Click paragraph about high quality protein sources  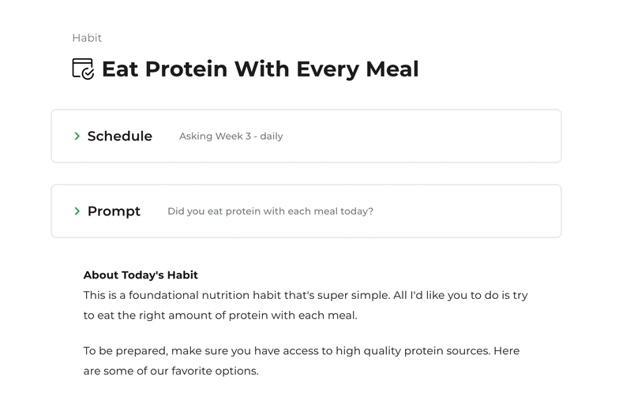[302, 361]
